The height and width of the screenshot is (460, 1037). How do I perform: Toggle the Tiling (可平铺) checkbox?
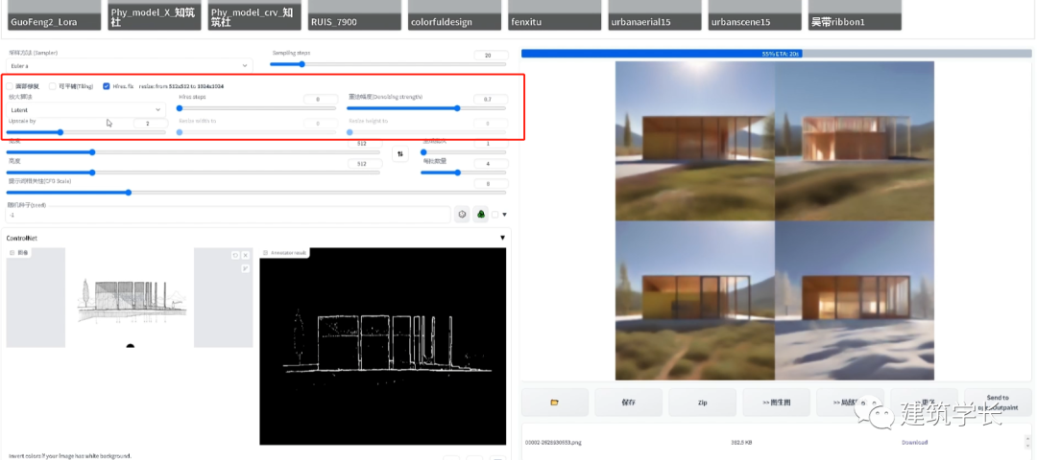(53, 86)
